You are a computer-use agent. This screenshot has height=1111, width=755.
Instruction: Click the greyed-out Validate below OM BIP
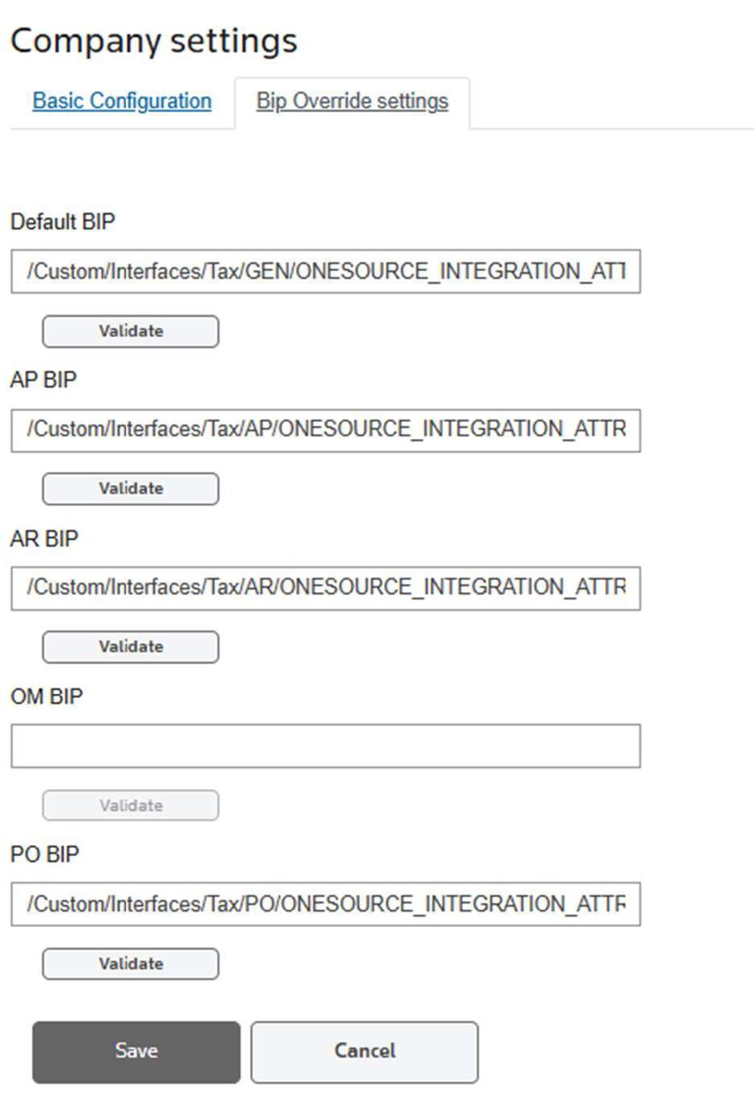pos(131,805)
